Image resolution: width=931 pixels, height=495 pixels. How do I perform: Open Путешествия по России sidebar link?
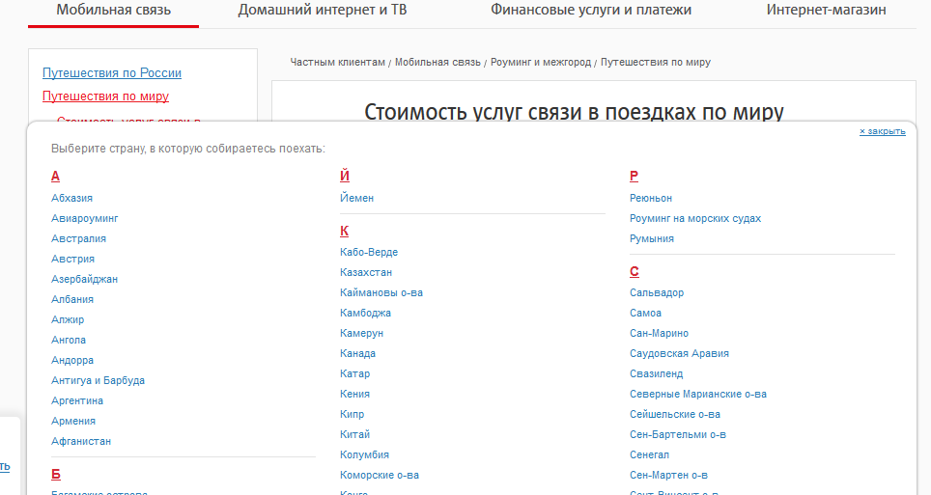[x=112, y=72]
